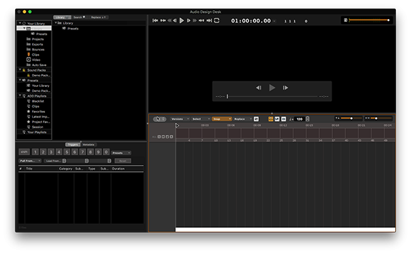Select the Project Fav... playlist
This screenshot has height=254, width=411.
point(38,122)
